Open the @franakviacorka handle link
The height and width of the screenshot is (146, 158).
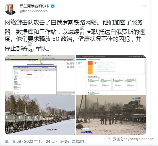[x=34, y=11]
